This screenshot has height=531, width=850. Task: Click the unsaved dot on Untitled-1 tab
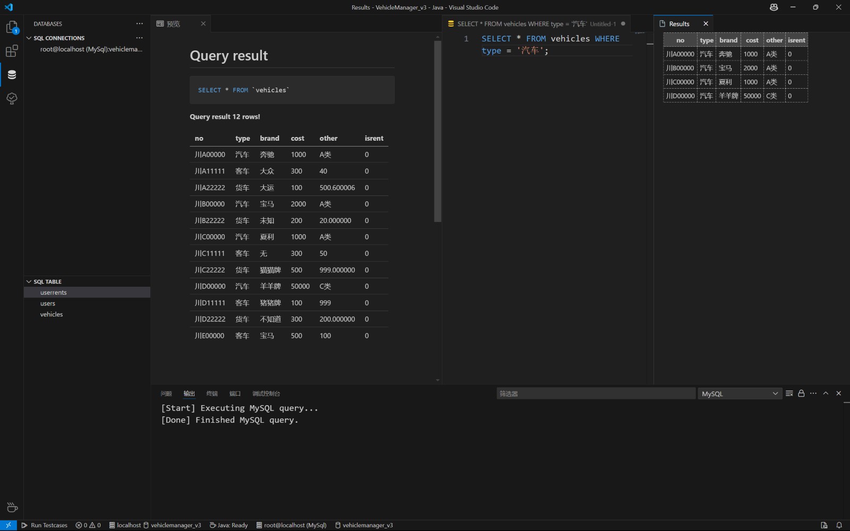pyautogui.click(x=623, y=24)
